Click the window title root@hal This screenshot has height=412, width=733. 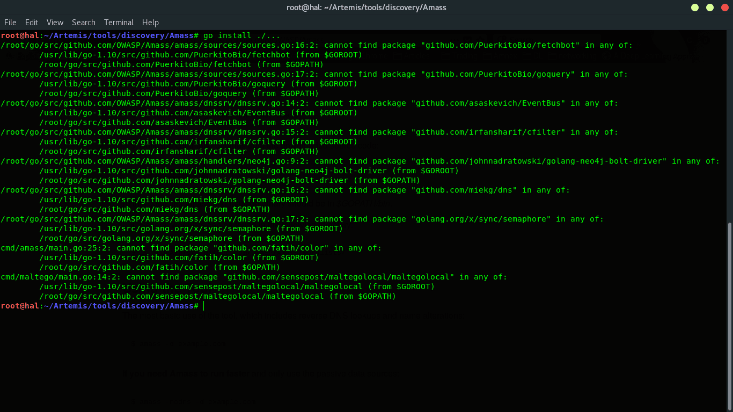click(x=366, y=8)
